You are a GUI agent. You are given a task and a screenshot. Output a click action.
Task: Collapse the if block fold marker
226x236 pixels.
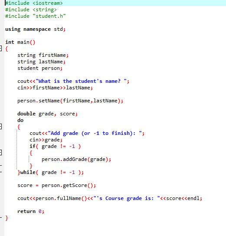tap(0, 152)
